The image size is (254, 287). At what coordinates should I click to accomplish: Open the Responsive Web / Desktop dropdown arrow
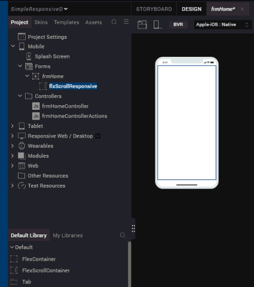pos(97,136)
